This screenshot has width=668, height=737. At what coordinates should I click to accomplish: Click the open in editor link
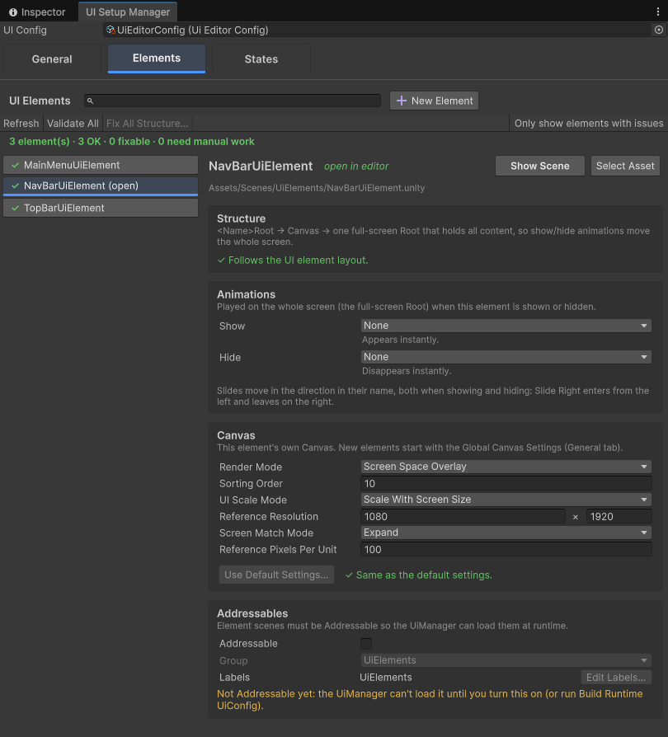(x=356, y=167)
